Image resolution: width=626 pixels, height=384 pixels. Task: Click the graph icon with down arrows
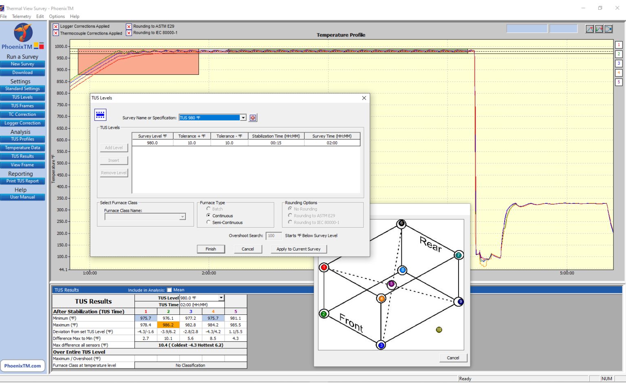(599, 29)
